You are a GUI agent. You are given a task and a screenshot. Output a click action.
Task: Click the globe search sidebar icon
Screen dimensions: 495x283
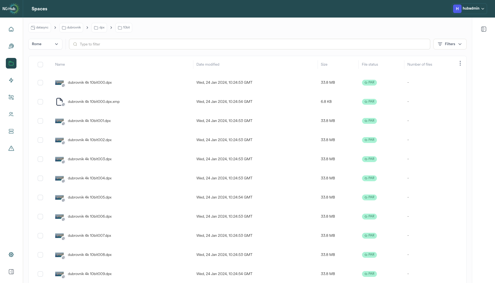point(11,46)
